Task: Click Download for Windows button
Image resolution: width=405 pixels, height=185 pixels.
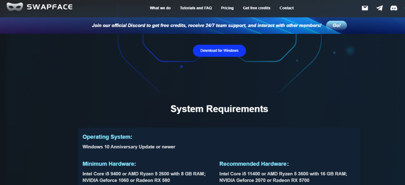Action: tap(219, 51)
